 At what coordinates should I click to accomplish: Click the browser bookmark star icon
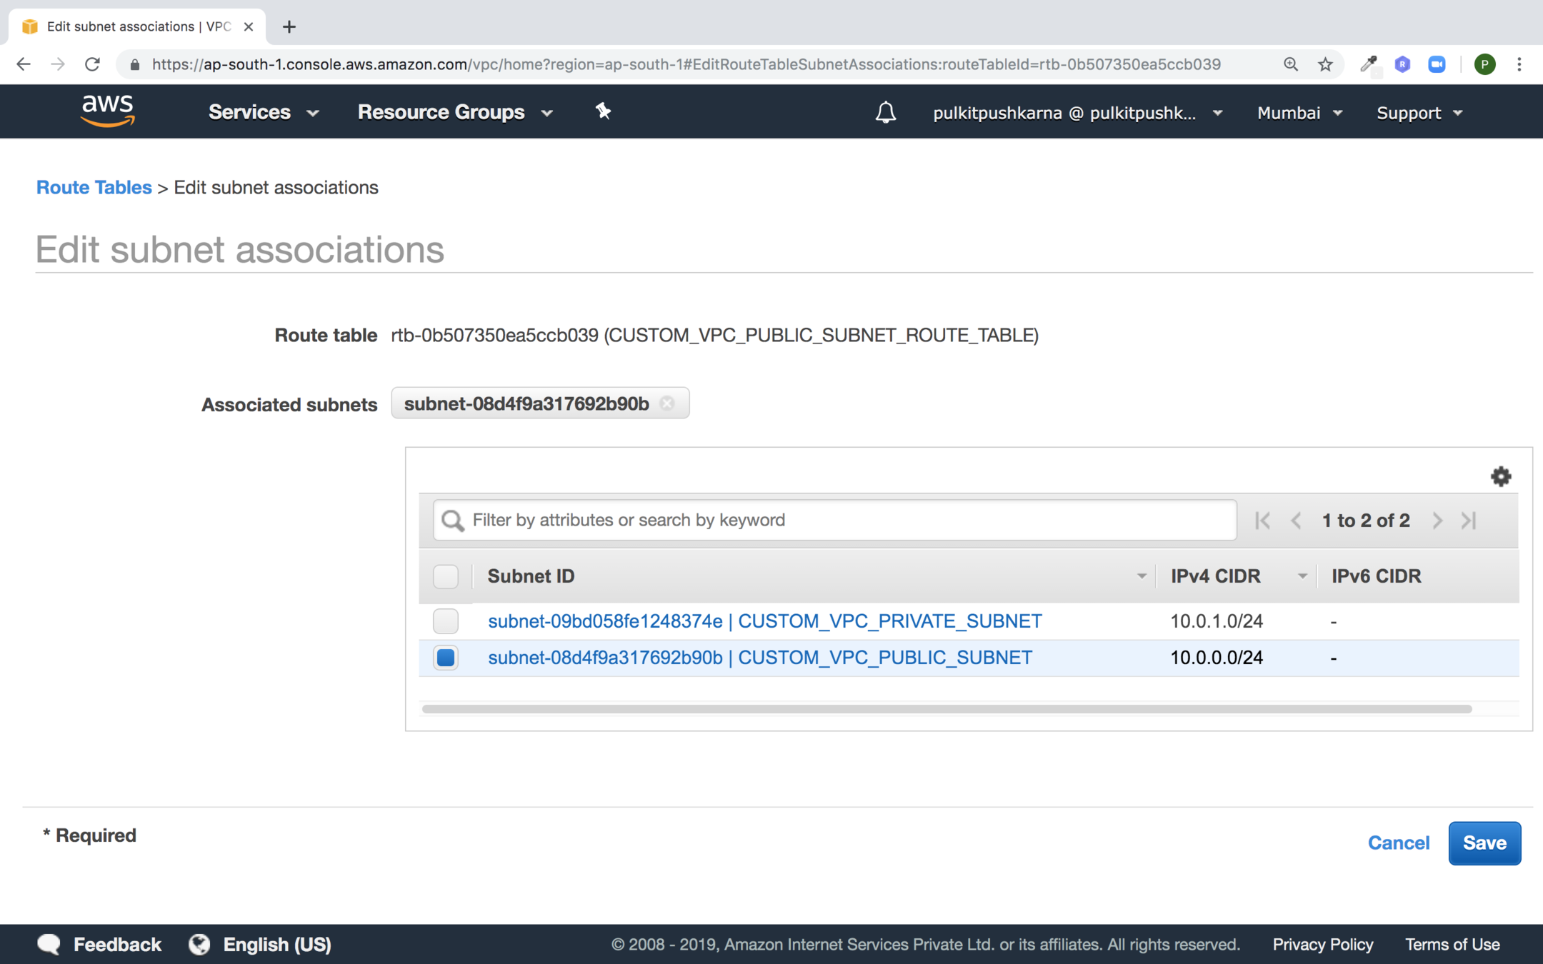(1325, 64)
